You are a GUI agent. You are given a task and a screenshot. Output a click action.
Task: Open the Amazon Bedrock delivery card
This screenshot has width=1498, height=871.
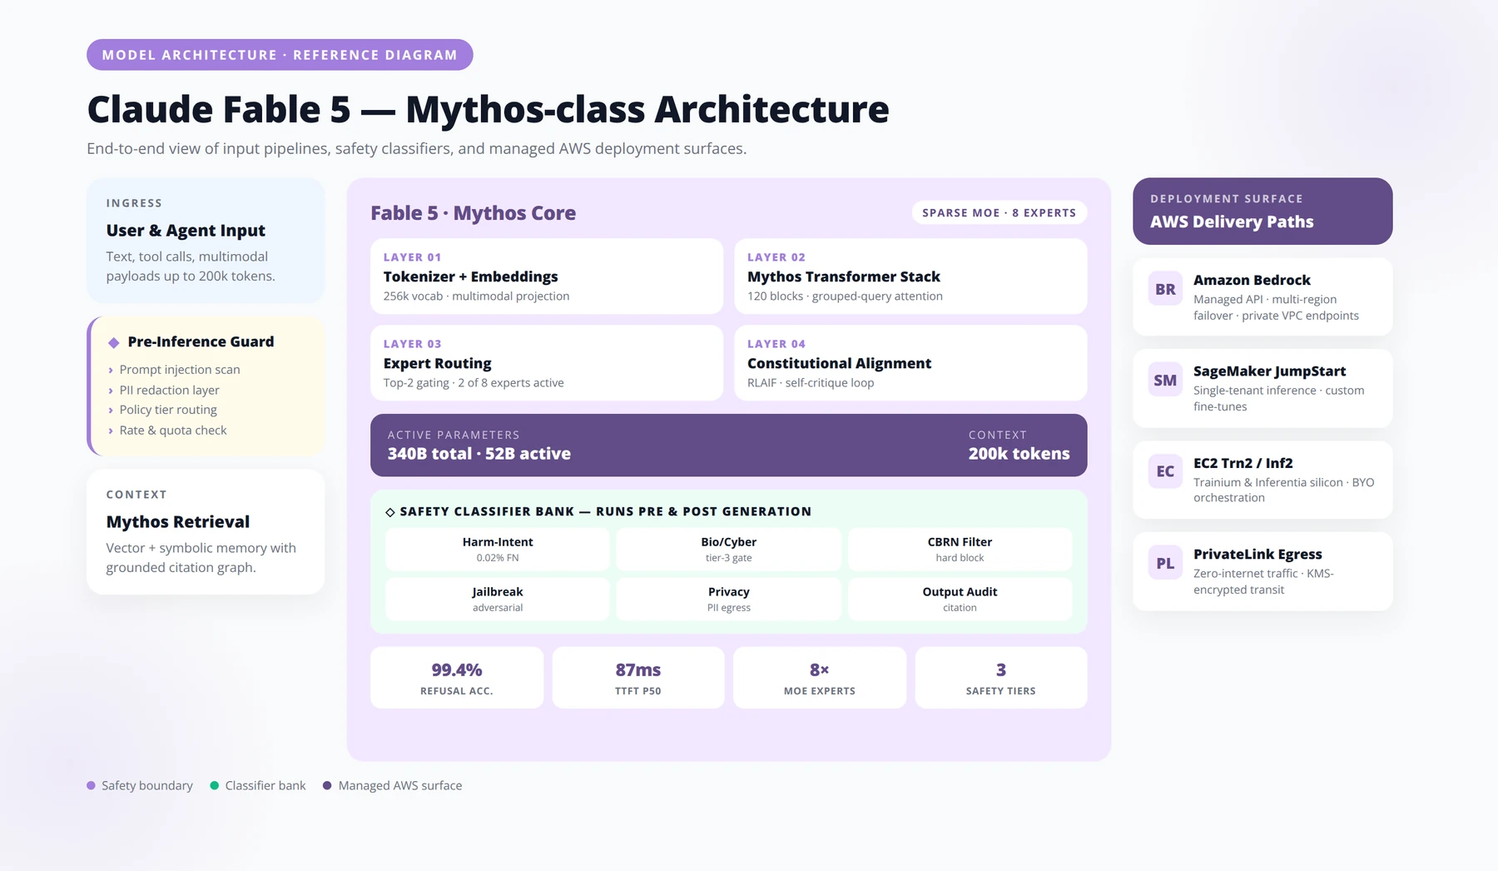click(x=1262, y=297)
